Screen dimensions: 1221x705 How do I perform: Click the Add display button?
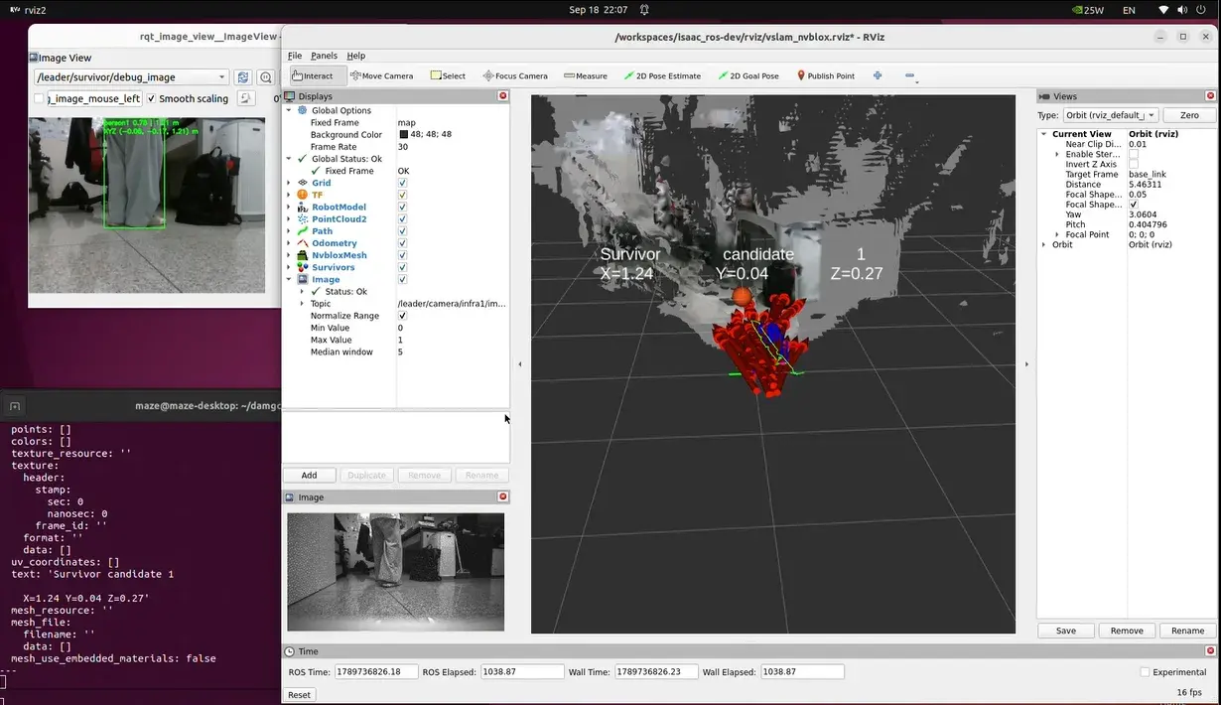[x=309, y=476]
